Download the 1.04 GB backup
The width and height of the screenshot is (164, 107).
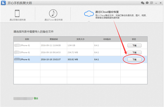[x=134, y=46]
